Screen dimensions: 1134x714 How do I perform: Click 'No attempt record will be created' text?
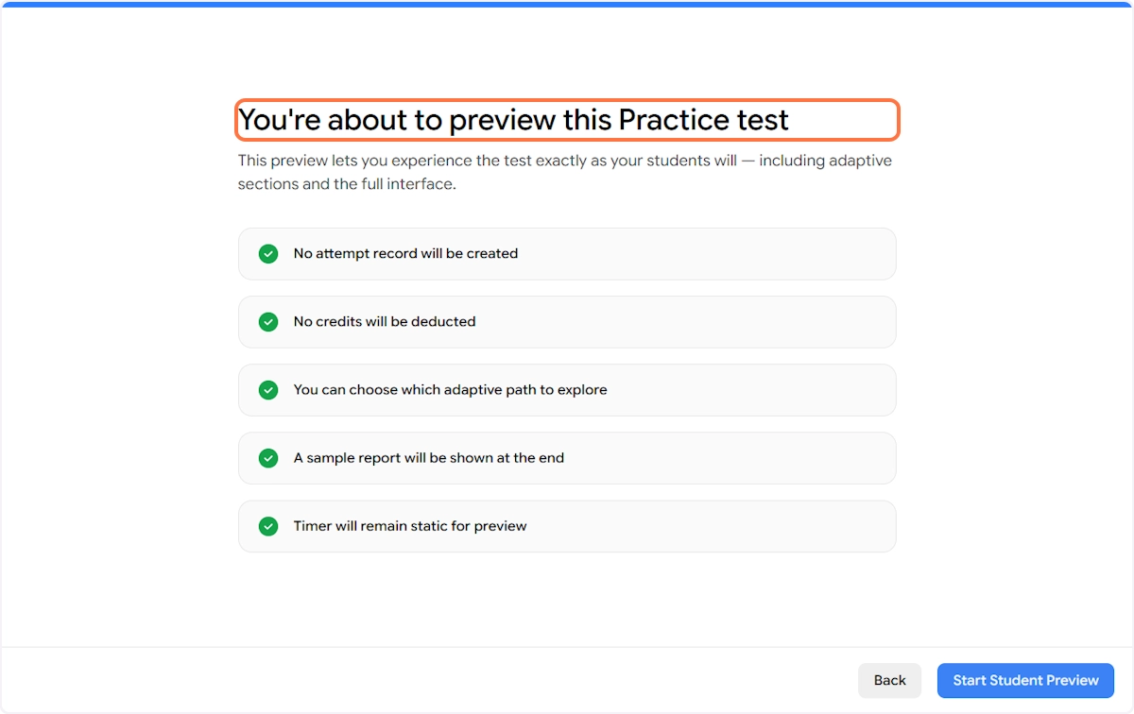point(405,253)
